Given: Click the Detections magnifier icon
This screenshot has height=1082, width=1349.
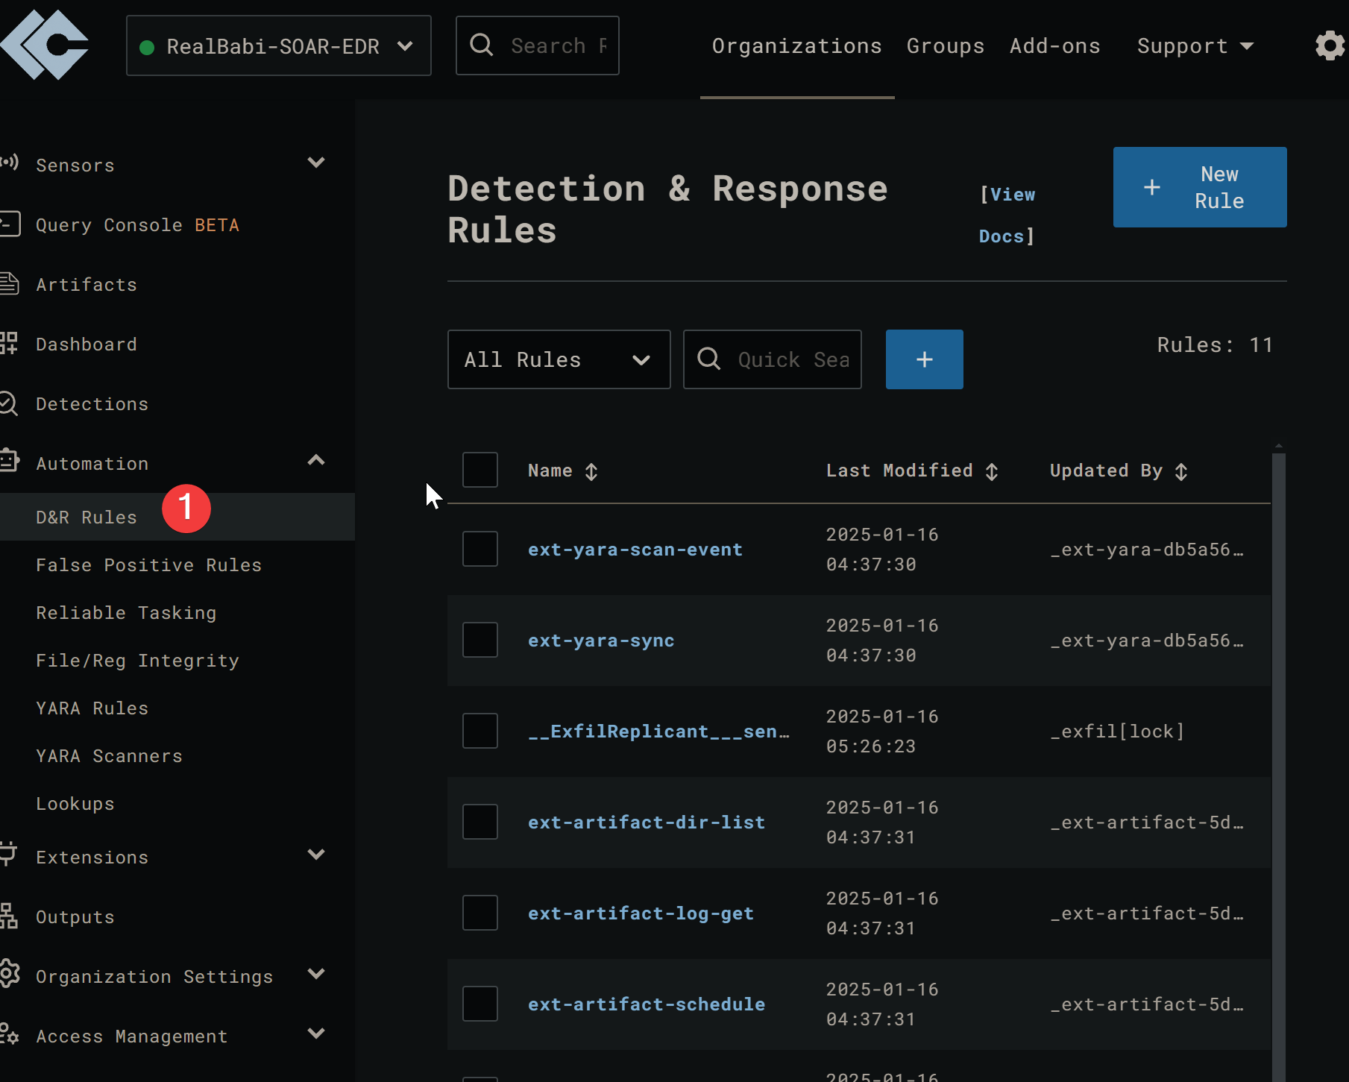Looking at the screenshot, I should [x=9, y=403].
